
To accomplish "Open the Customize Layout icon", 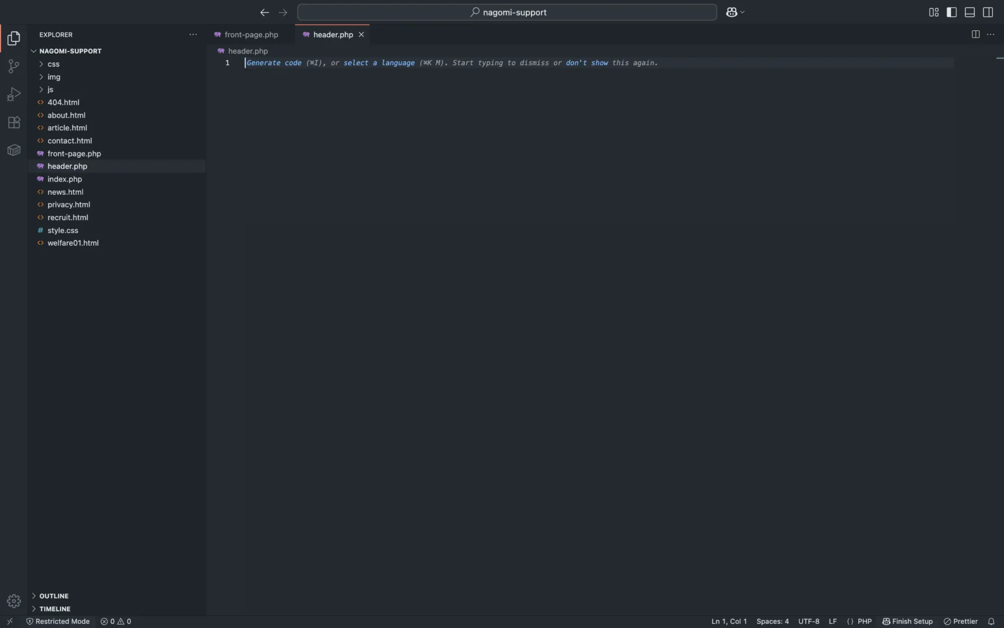I will coord(934,12).
